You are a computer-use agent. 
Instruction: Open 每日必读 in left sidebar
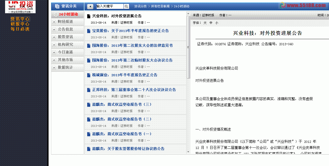20,29
